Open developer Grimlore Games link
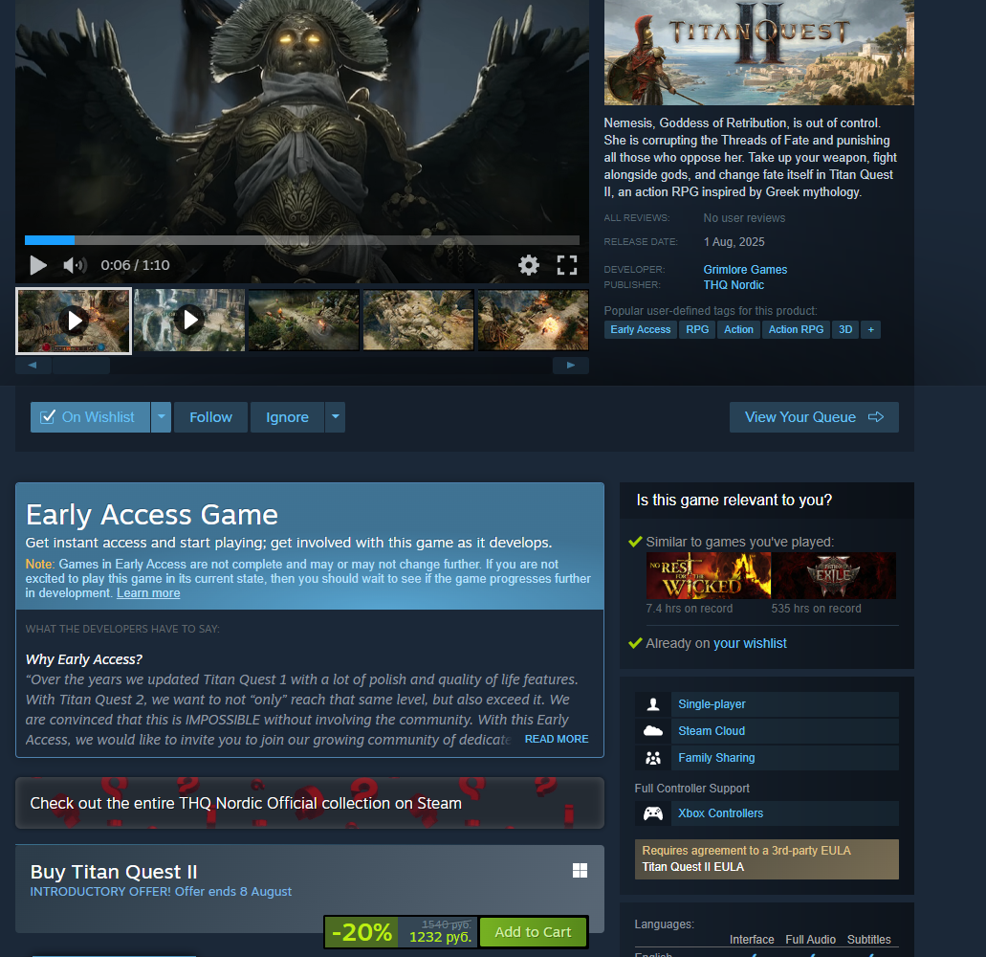The height and width of the screenshot is (957, 986). coord(745,269)
